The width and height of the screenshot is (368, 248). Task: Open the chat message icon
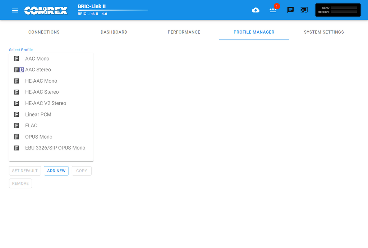290,10
